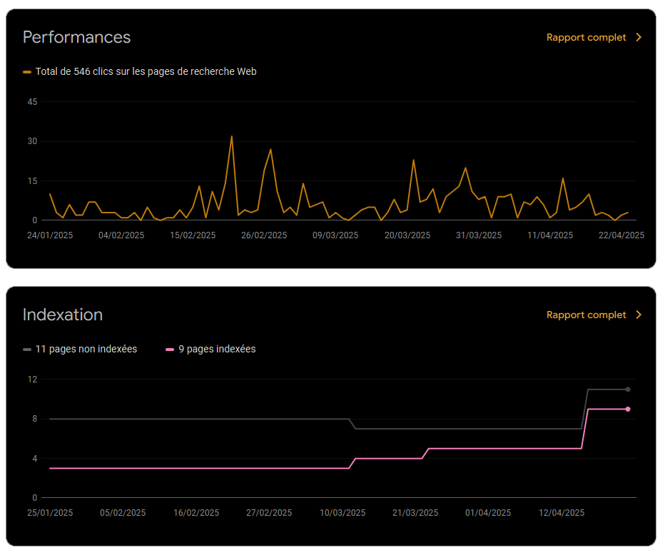Click the pink legend marker for indexed pages
665x555 pixels.
pos(170,350)
